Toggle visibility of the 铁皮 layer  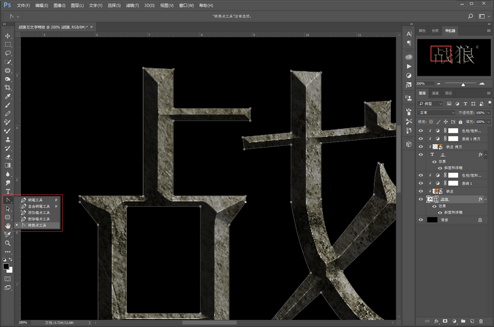tap(420, 191)
